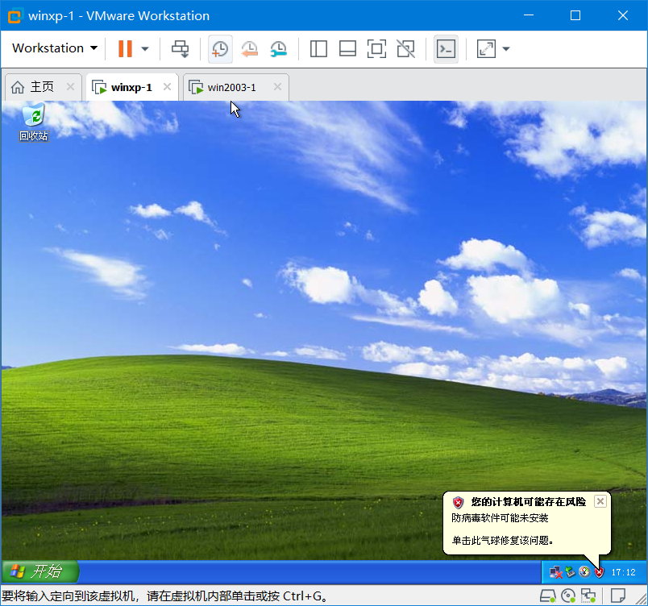The width and height of the screenshot is (648, 606).
Task: Dismiss the security warning balloon
Action: [x=600, y=501]
